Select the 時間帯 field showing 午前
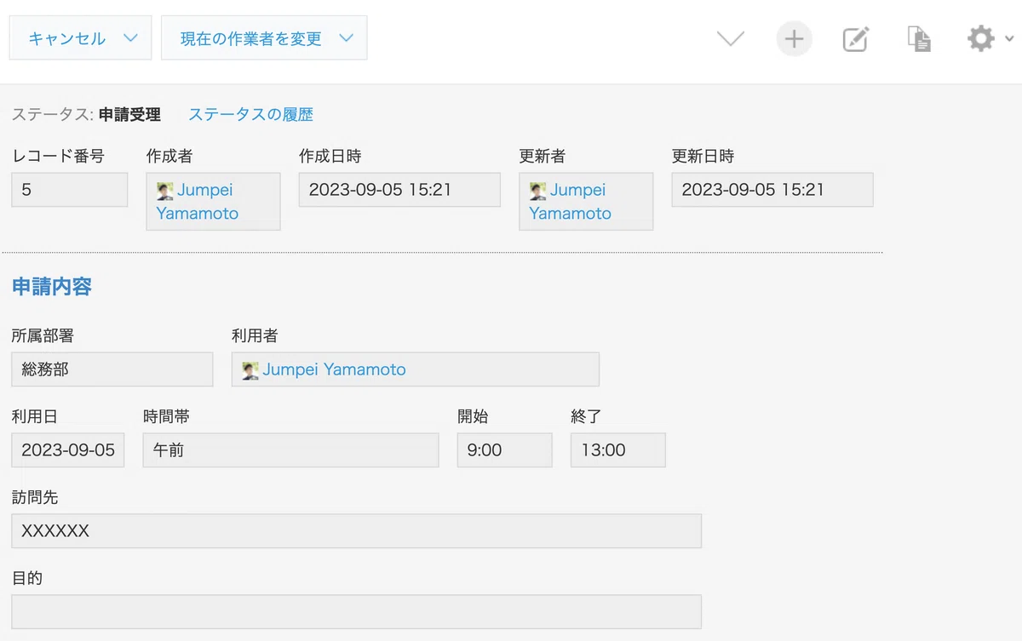Image resolution: width=1022 pixels, height=641 pixels. 290,450
